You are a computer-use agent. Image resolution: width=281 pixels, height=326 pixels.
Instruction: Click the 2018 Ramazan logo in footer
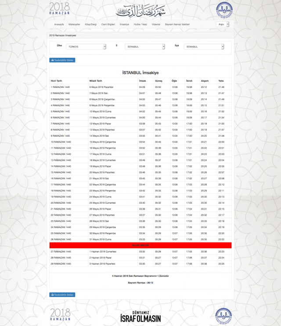click(60, 314)
